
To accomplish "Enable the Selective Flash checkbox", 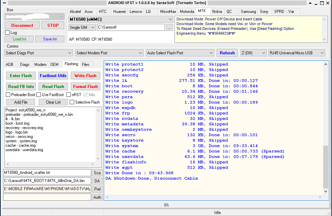I will point(72,102).
